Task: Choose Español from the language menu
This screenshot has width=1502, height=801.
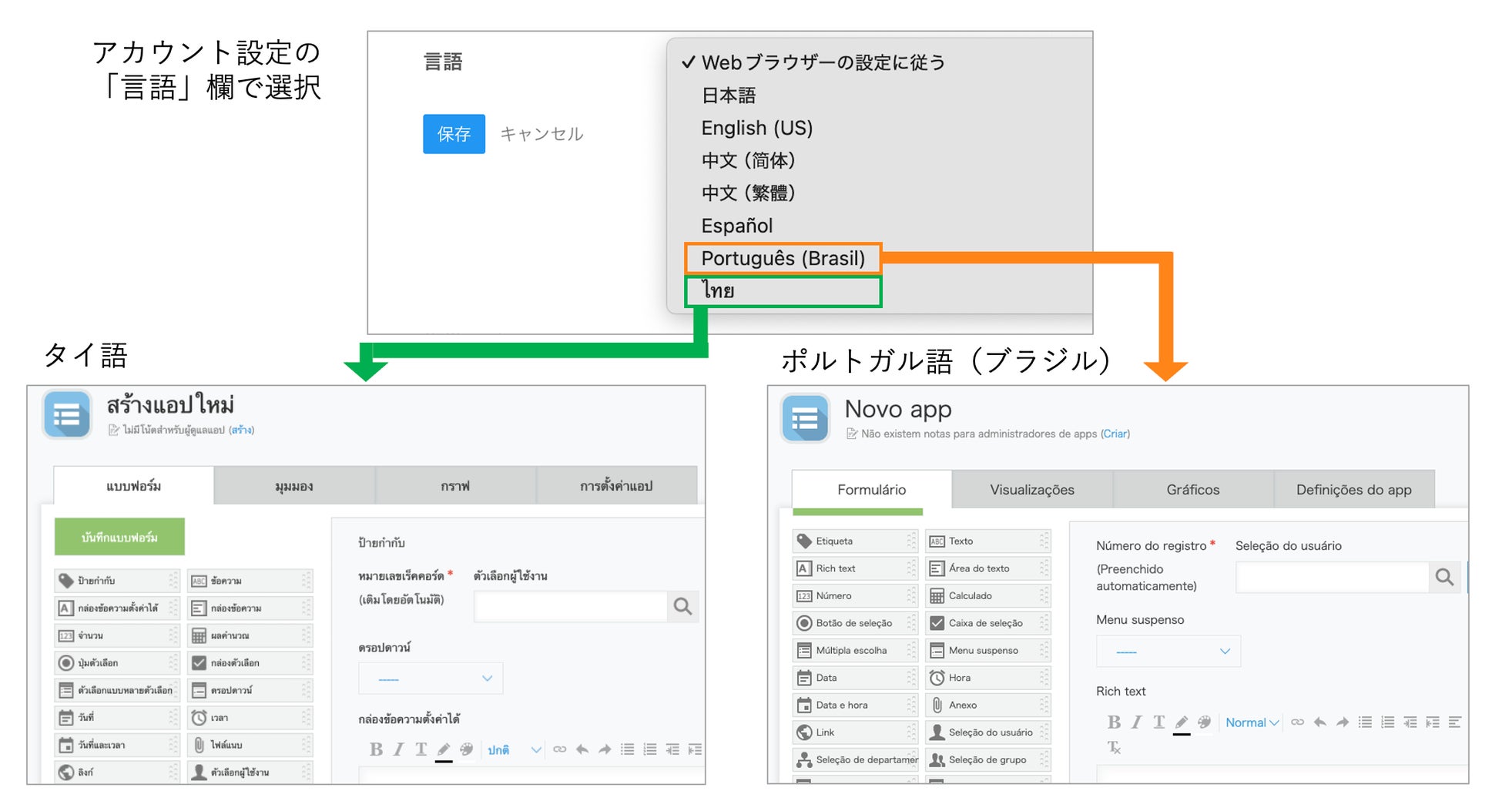Action: click(x=736, y=226)
